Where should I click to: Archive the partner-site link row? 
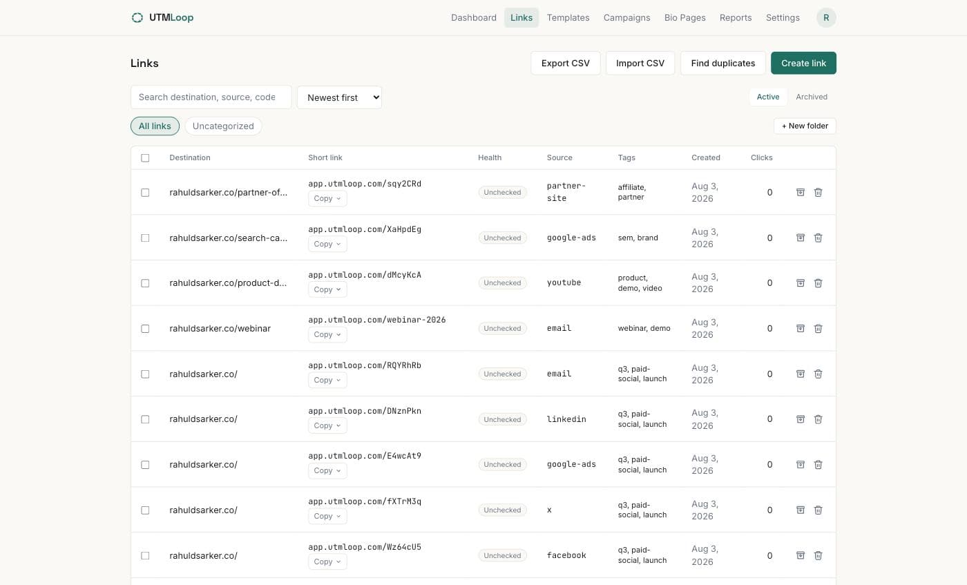[801, 192]
